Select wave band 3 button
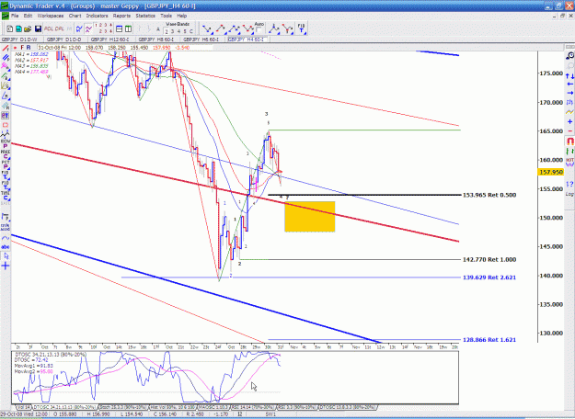Image resolution: width=575 pixels, height=419 pixels. coord(172,31)
